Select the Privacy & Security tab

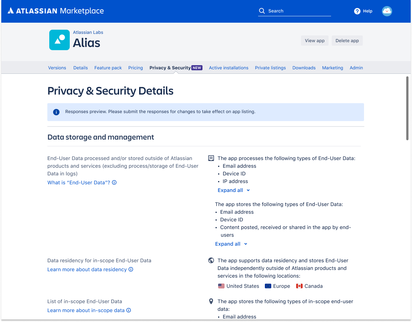tap(170, 68)
